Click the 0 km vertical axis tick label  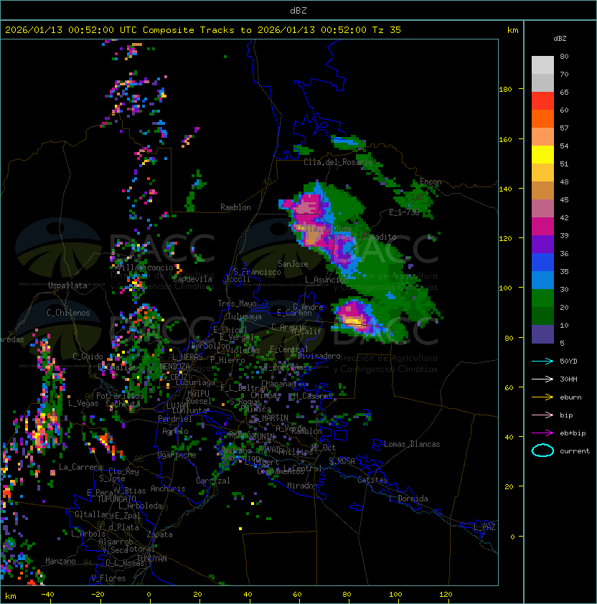coord(512,537)
